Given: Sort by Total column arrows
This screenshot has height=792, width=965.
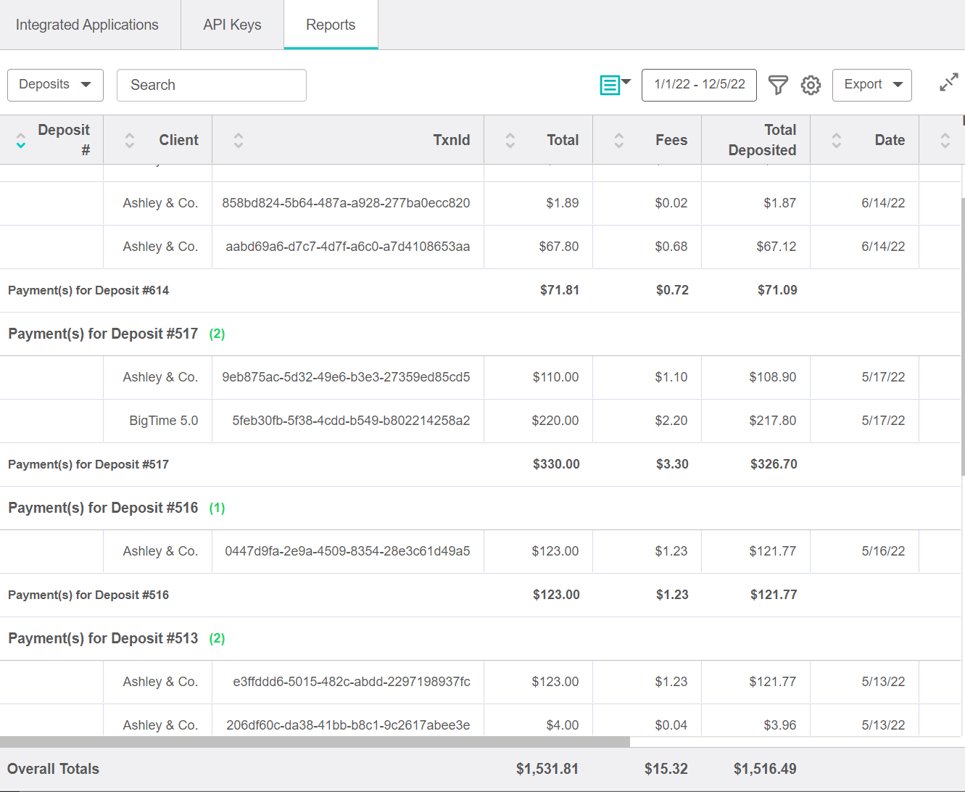Looking at the screenshot, I should point(510,140).
